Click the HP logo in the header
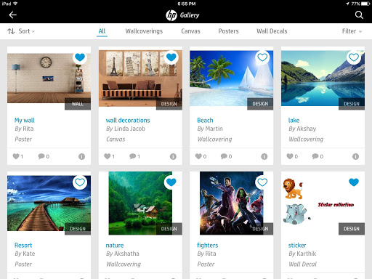The height and width of the screenshot is (279, 372). point(171,15)
